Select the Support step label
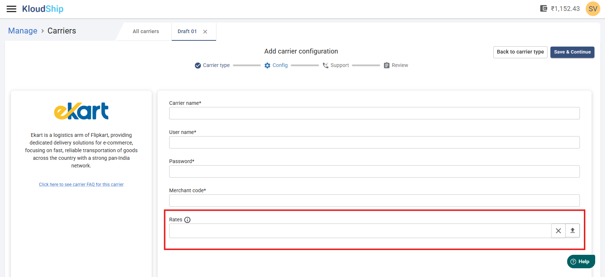605x277 pixels. 340,66
